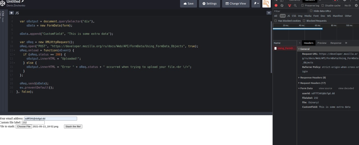Click the Save button

coord(188,4)
